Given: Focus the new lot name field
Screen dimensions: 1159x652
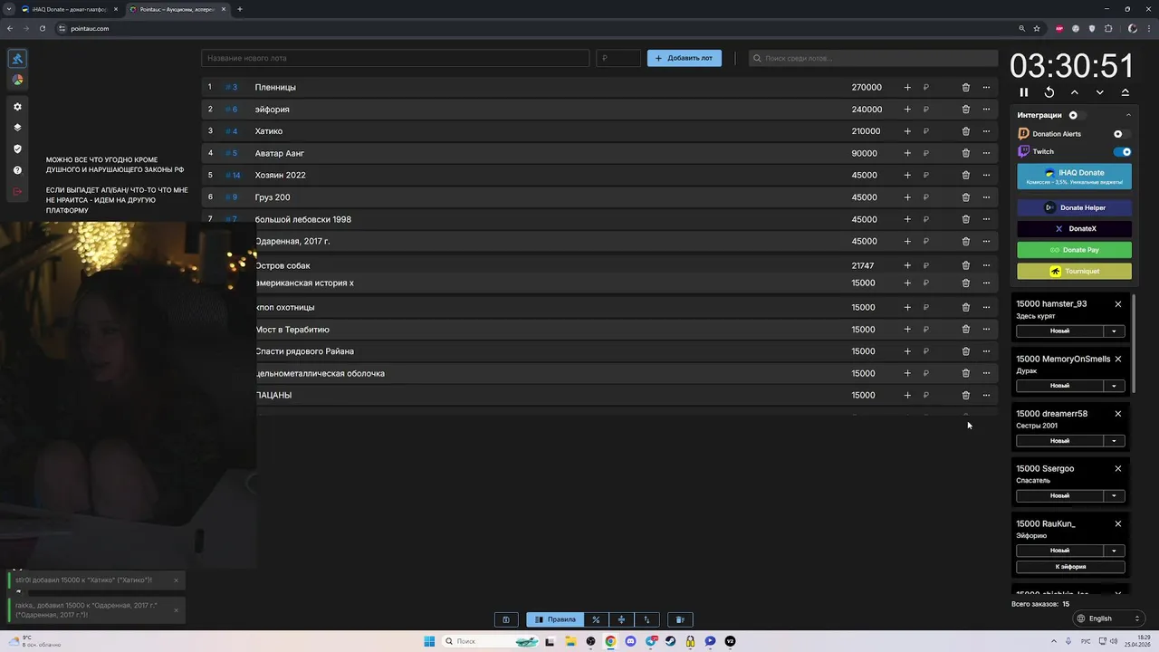Looking at the screenshot, I should point(396,58).
